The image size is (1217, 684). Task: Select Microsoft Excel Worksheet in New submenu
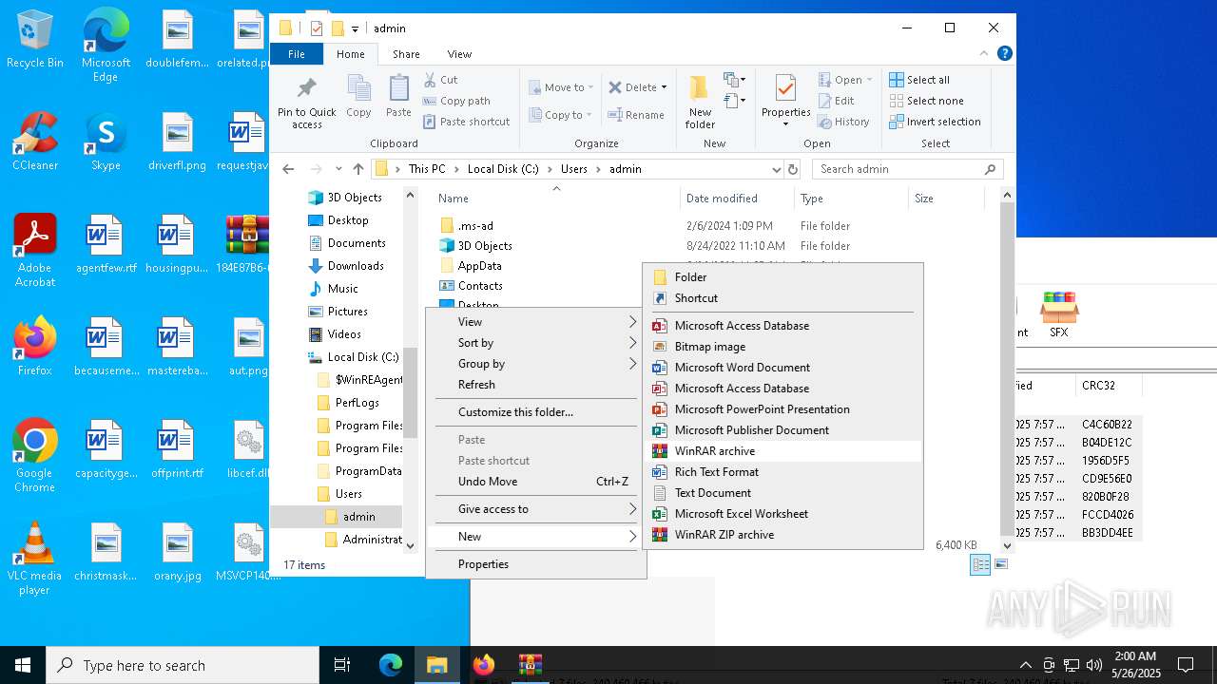[x=782, y=514]
